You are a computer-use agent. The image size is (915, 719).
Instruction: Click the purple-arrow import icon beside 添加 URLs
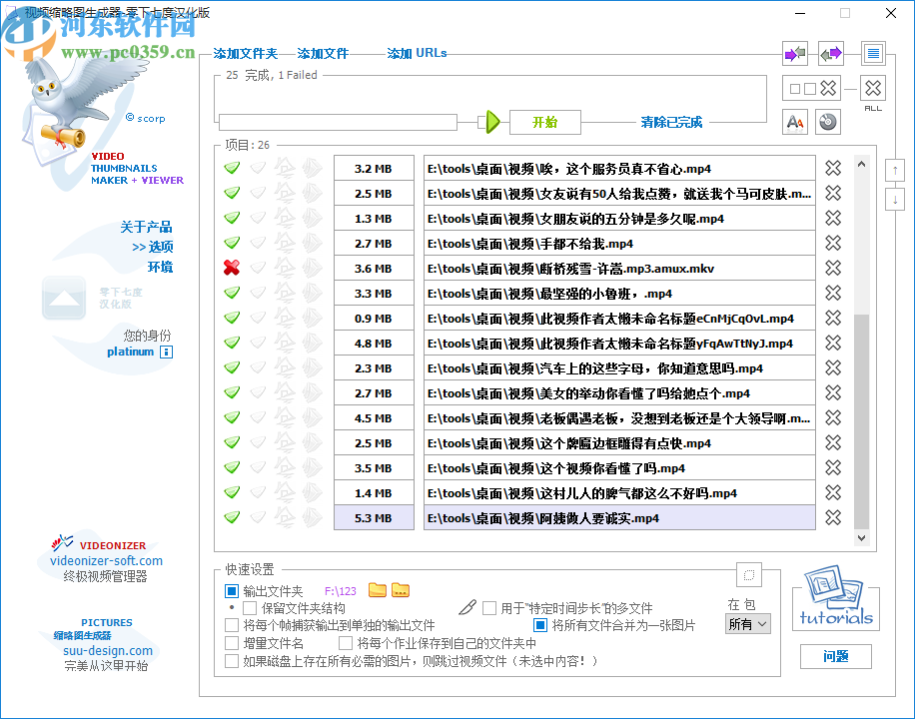tap(794, 53)
